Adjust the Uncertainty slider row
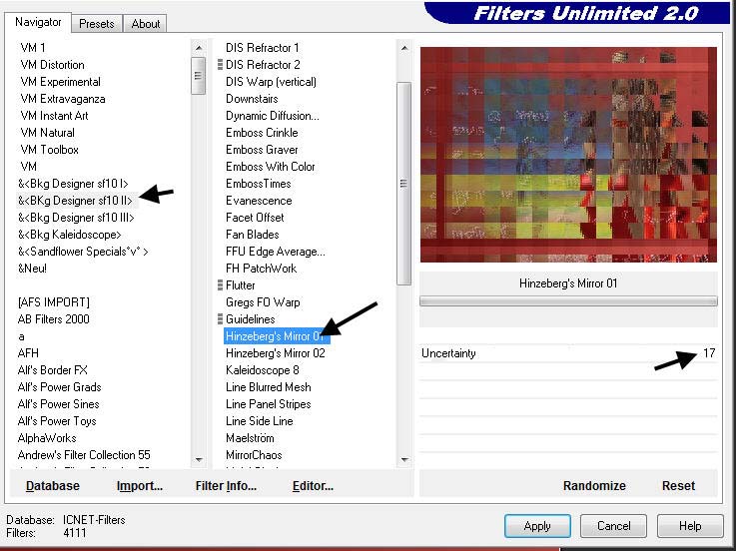The width and height of the screenshot is (736, 551). click(x=567, y=353)
